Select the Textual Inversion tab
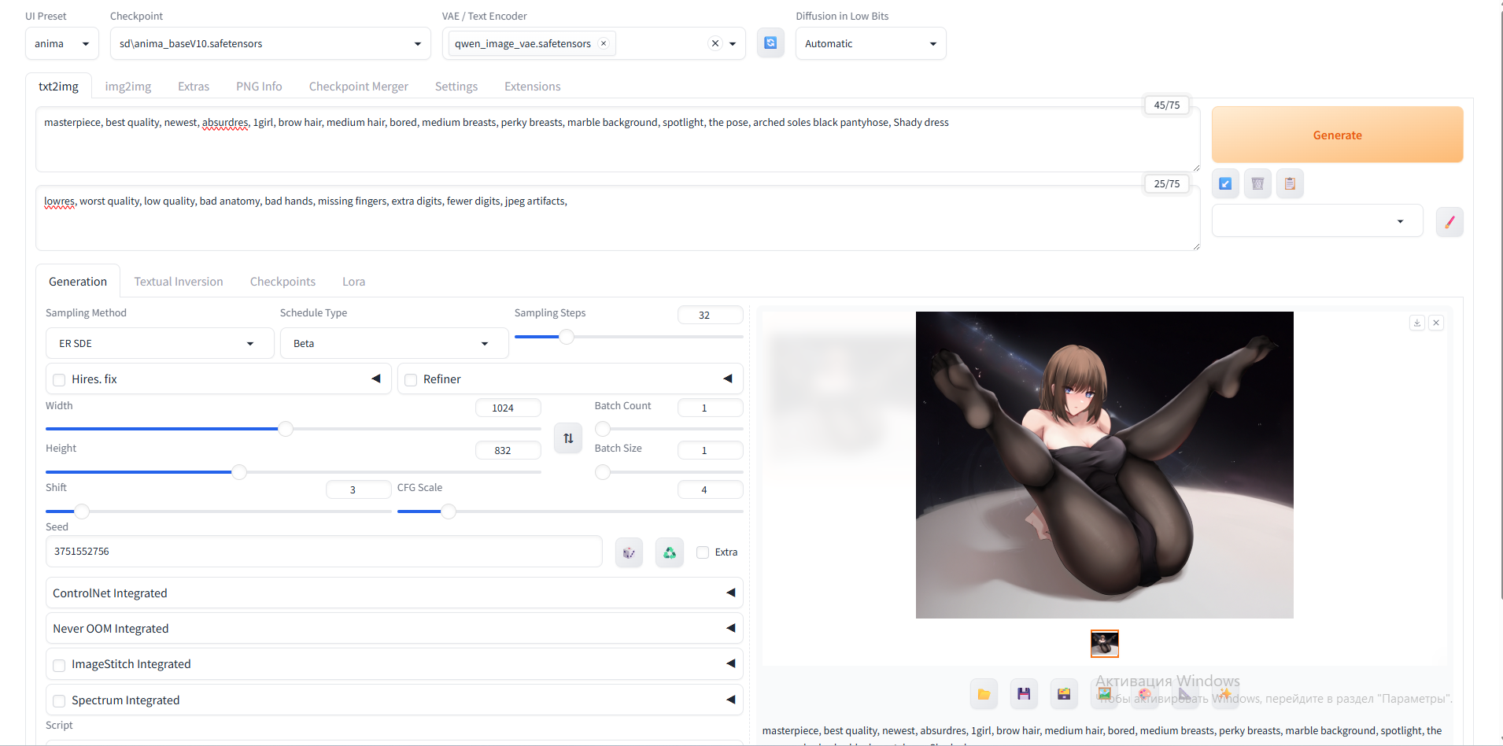 click(179, 282)
